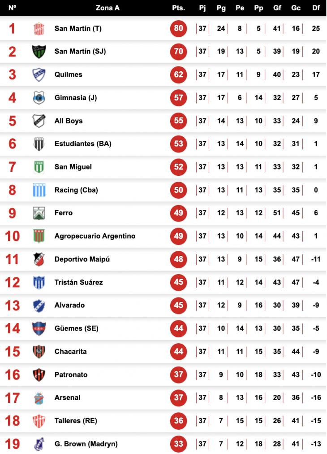The width and height of the screenshot is (327, 454).
Task: Select the Quilmes club crest
Action: [x=39, y=75]
